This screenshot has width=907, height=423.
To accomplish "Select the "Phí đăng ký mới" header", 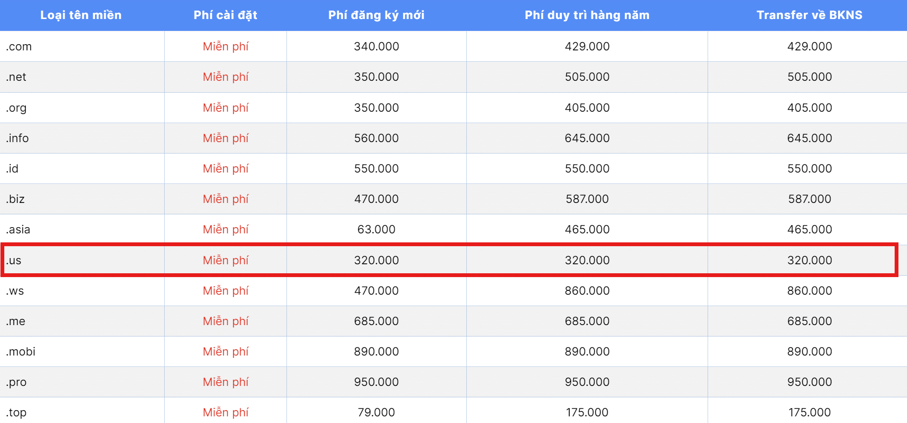I will (x=376, y=15).
